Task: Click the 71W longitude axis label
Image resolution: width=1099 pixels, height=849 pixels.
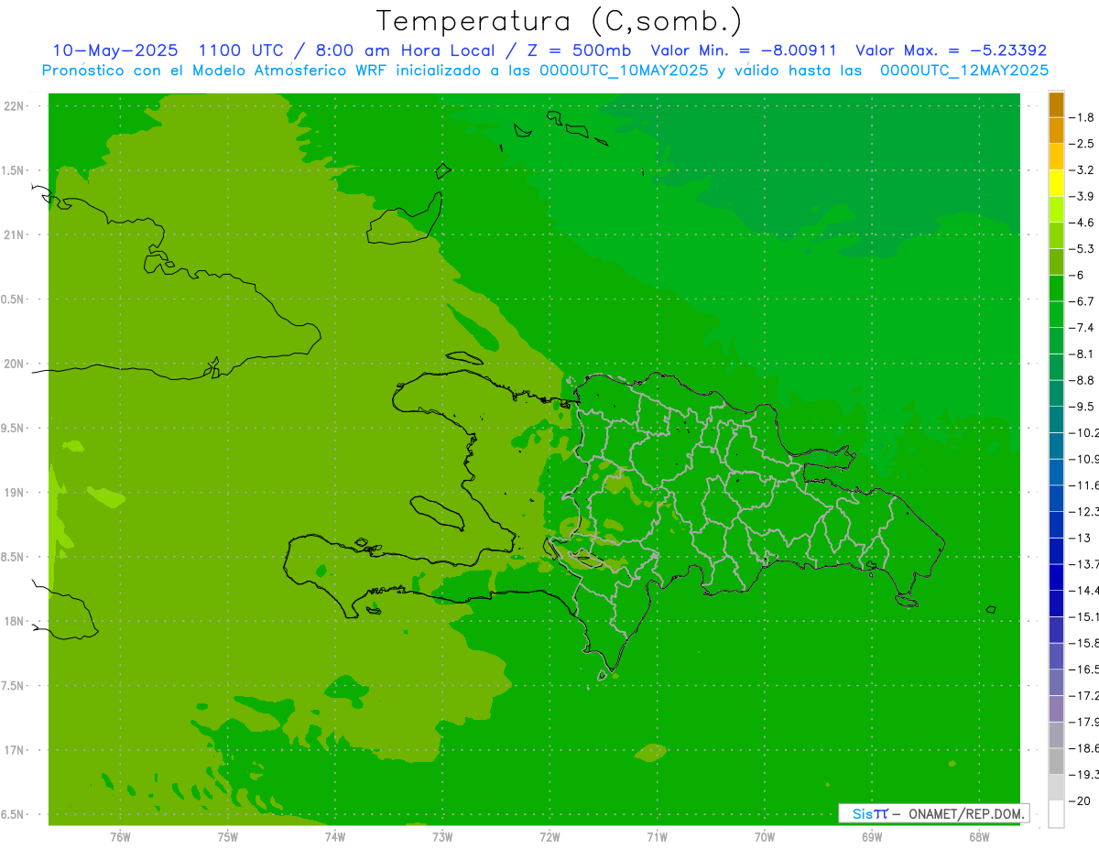Action: 657,836
